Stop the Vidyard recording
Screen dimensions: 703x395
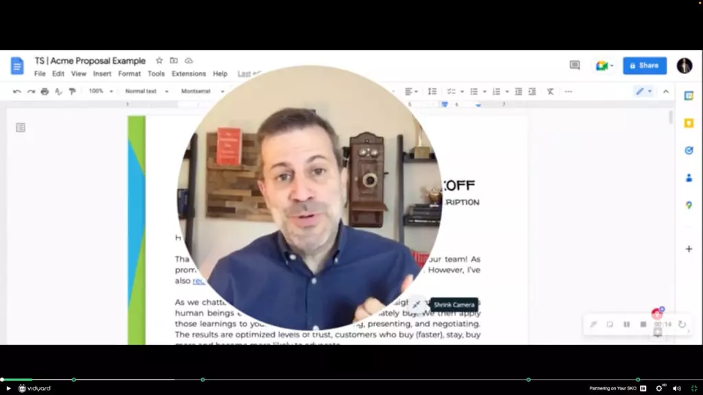pyautogui.click(x=642, y=324)
